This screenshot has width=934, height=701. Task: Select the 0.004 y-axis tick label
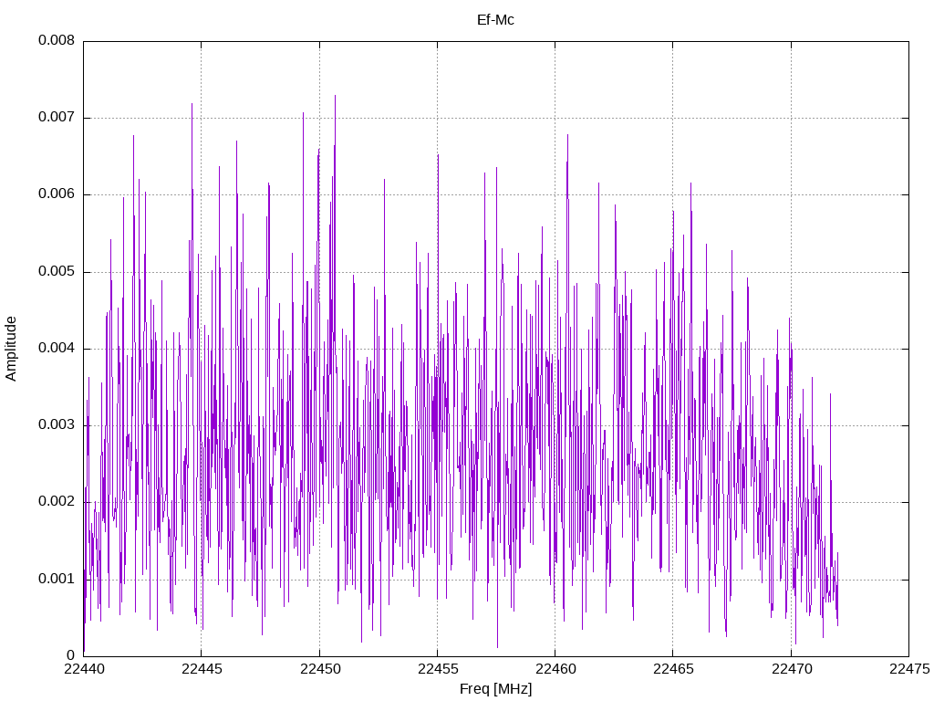coord(57,348)
